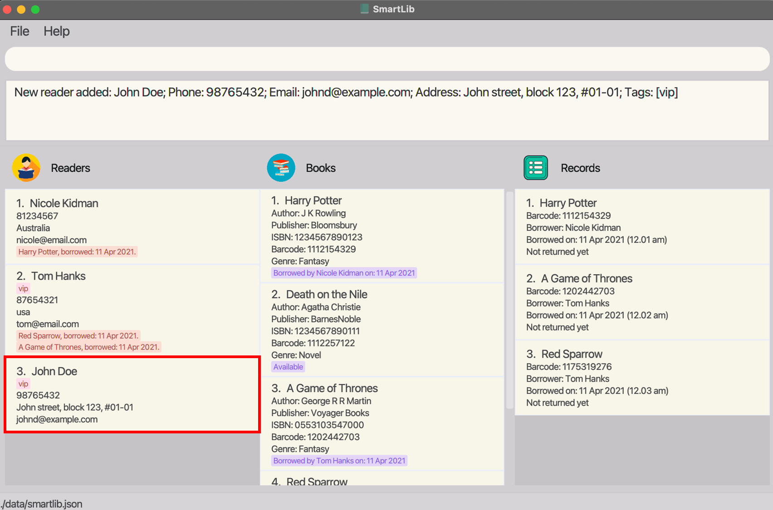Viewport: 773px width, 510px height.
Task: Click the Books list scrollbar
Action: coord(510,300)
